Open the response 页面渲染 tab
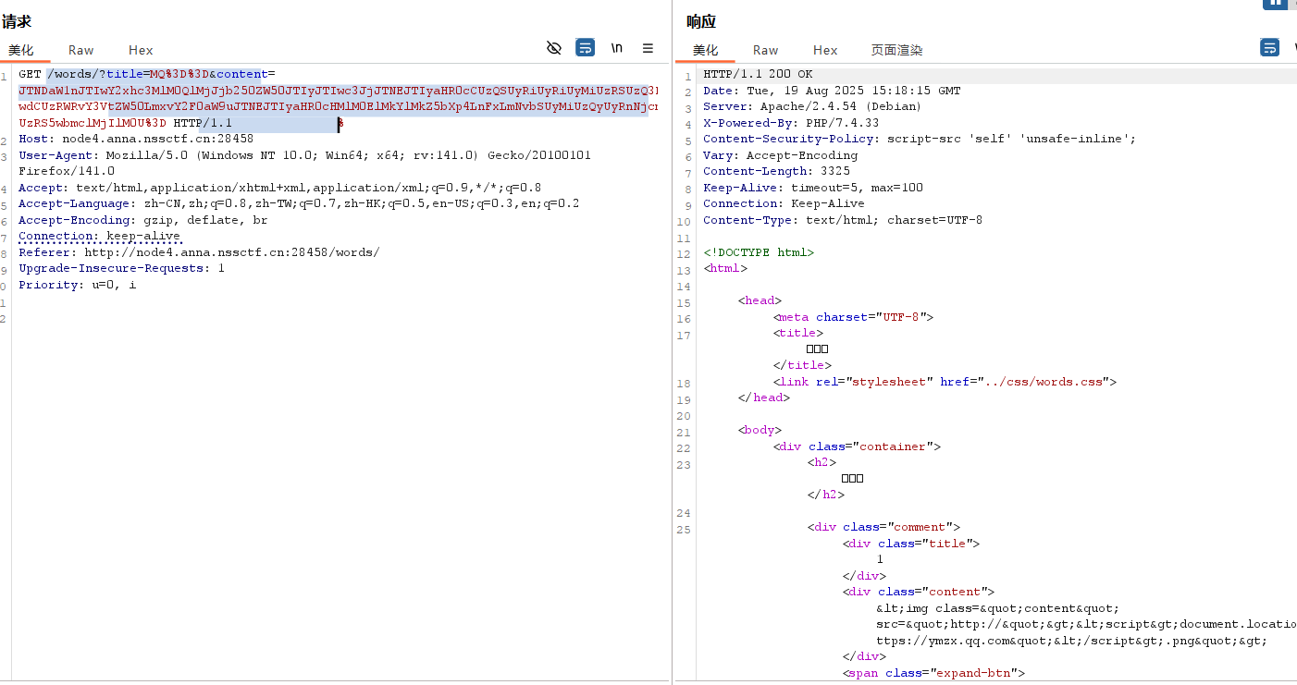This screenshot has height=685, width=1297. click(x=896, y=50)
